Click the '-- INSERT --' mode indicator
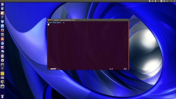This screenshot has width=176, height=99. tap(53, 69)
